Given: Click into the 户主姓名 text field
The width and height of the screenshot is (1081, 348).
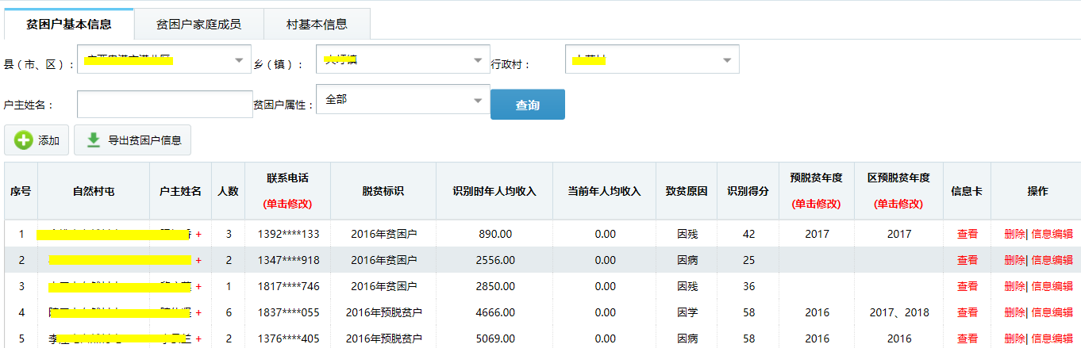Looking at the screenshot, I should pyautogui.click(x=164, y=105).
